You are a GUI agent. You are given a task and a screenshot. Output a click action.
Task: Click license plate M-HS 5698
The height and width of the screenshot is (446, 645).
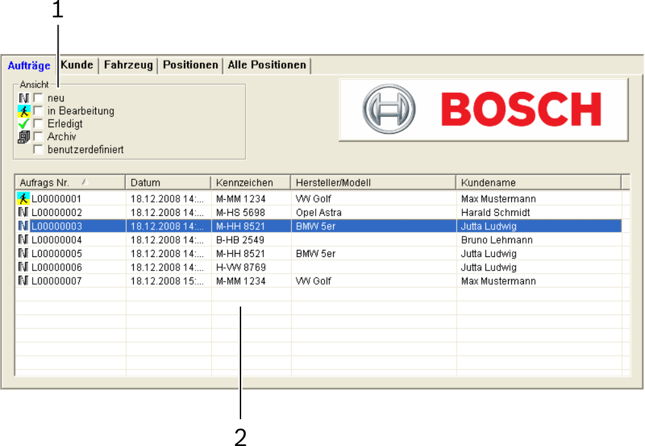coord(241,213)
